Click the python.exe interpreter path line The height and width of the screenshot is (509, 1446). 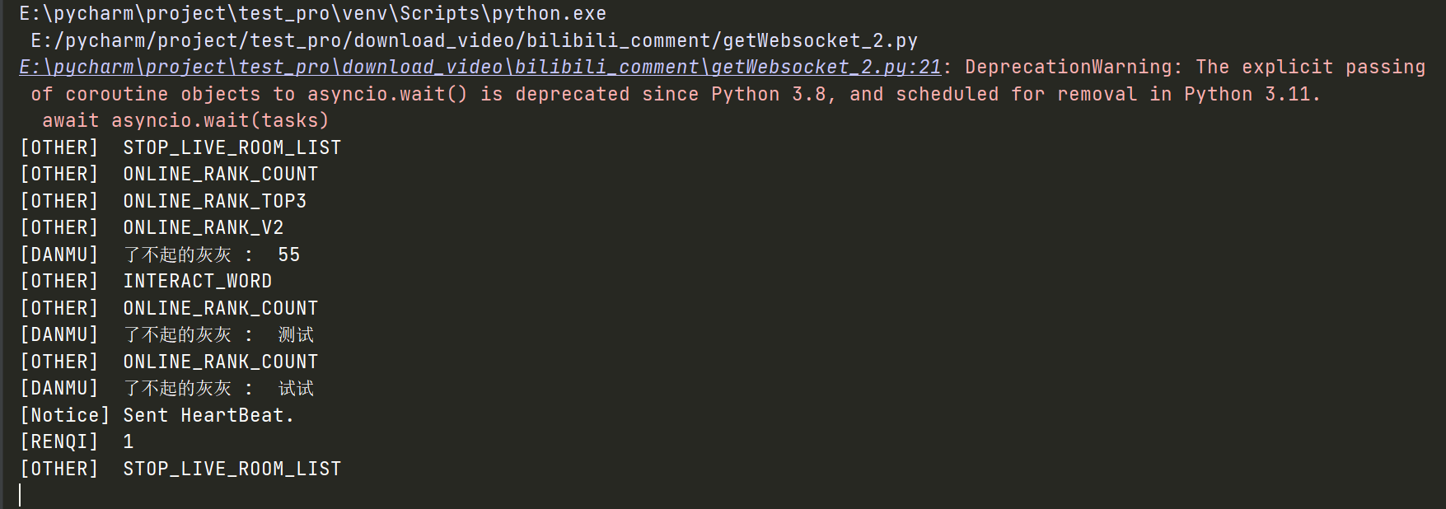click(313, 14)
